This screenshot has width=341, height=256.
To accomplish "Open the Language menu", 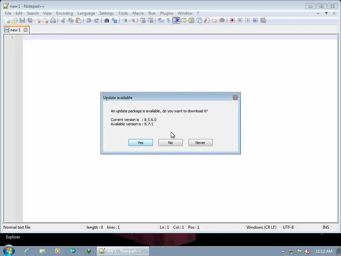I will 86,13.
